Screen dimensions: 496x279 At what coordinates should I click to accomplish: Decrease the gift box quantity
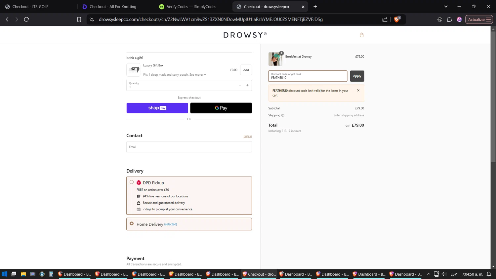click(240, 85)
